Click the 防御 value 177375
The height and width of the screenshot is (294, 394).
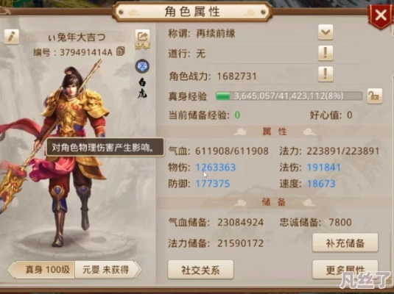coord(213,184)
